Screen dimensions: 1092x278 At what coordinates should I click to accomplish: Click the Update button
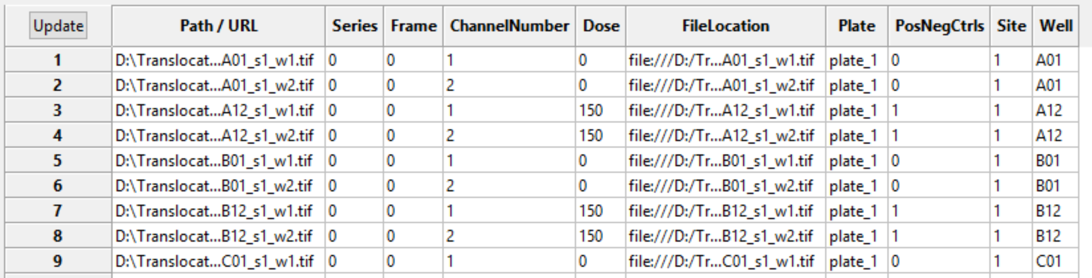[x=58, y=26]
